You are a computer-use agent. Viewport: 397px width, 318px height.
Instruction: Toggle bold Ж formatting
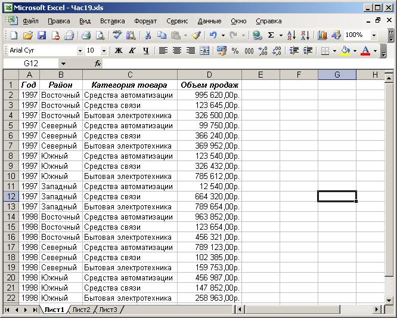pos(118,51)
